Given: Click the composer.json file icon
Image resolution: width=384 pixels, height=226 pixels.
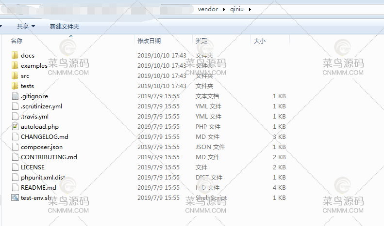Looking at the screenshot, I should tap(15, 147).
